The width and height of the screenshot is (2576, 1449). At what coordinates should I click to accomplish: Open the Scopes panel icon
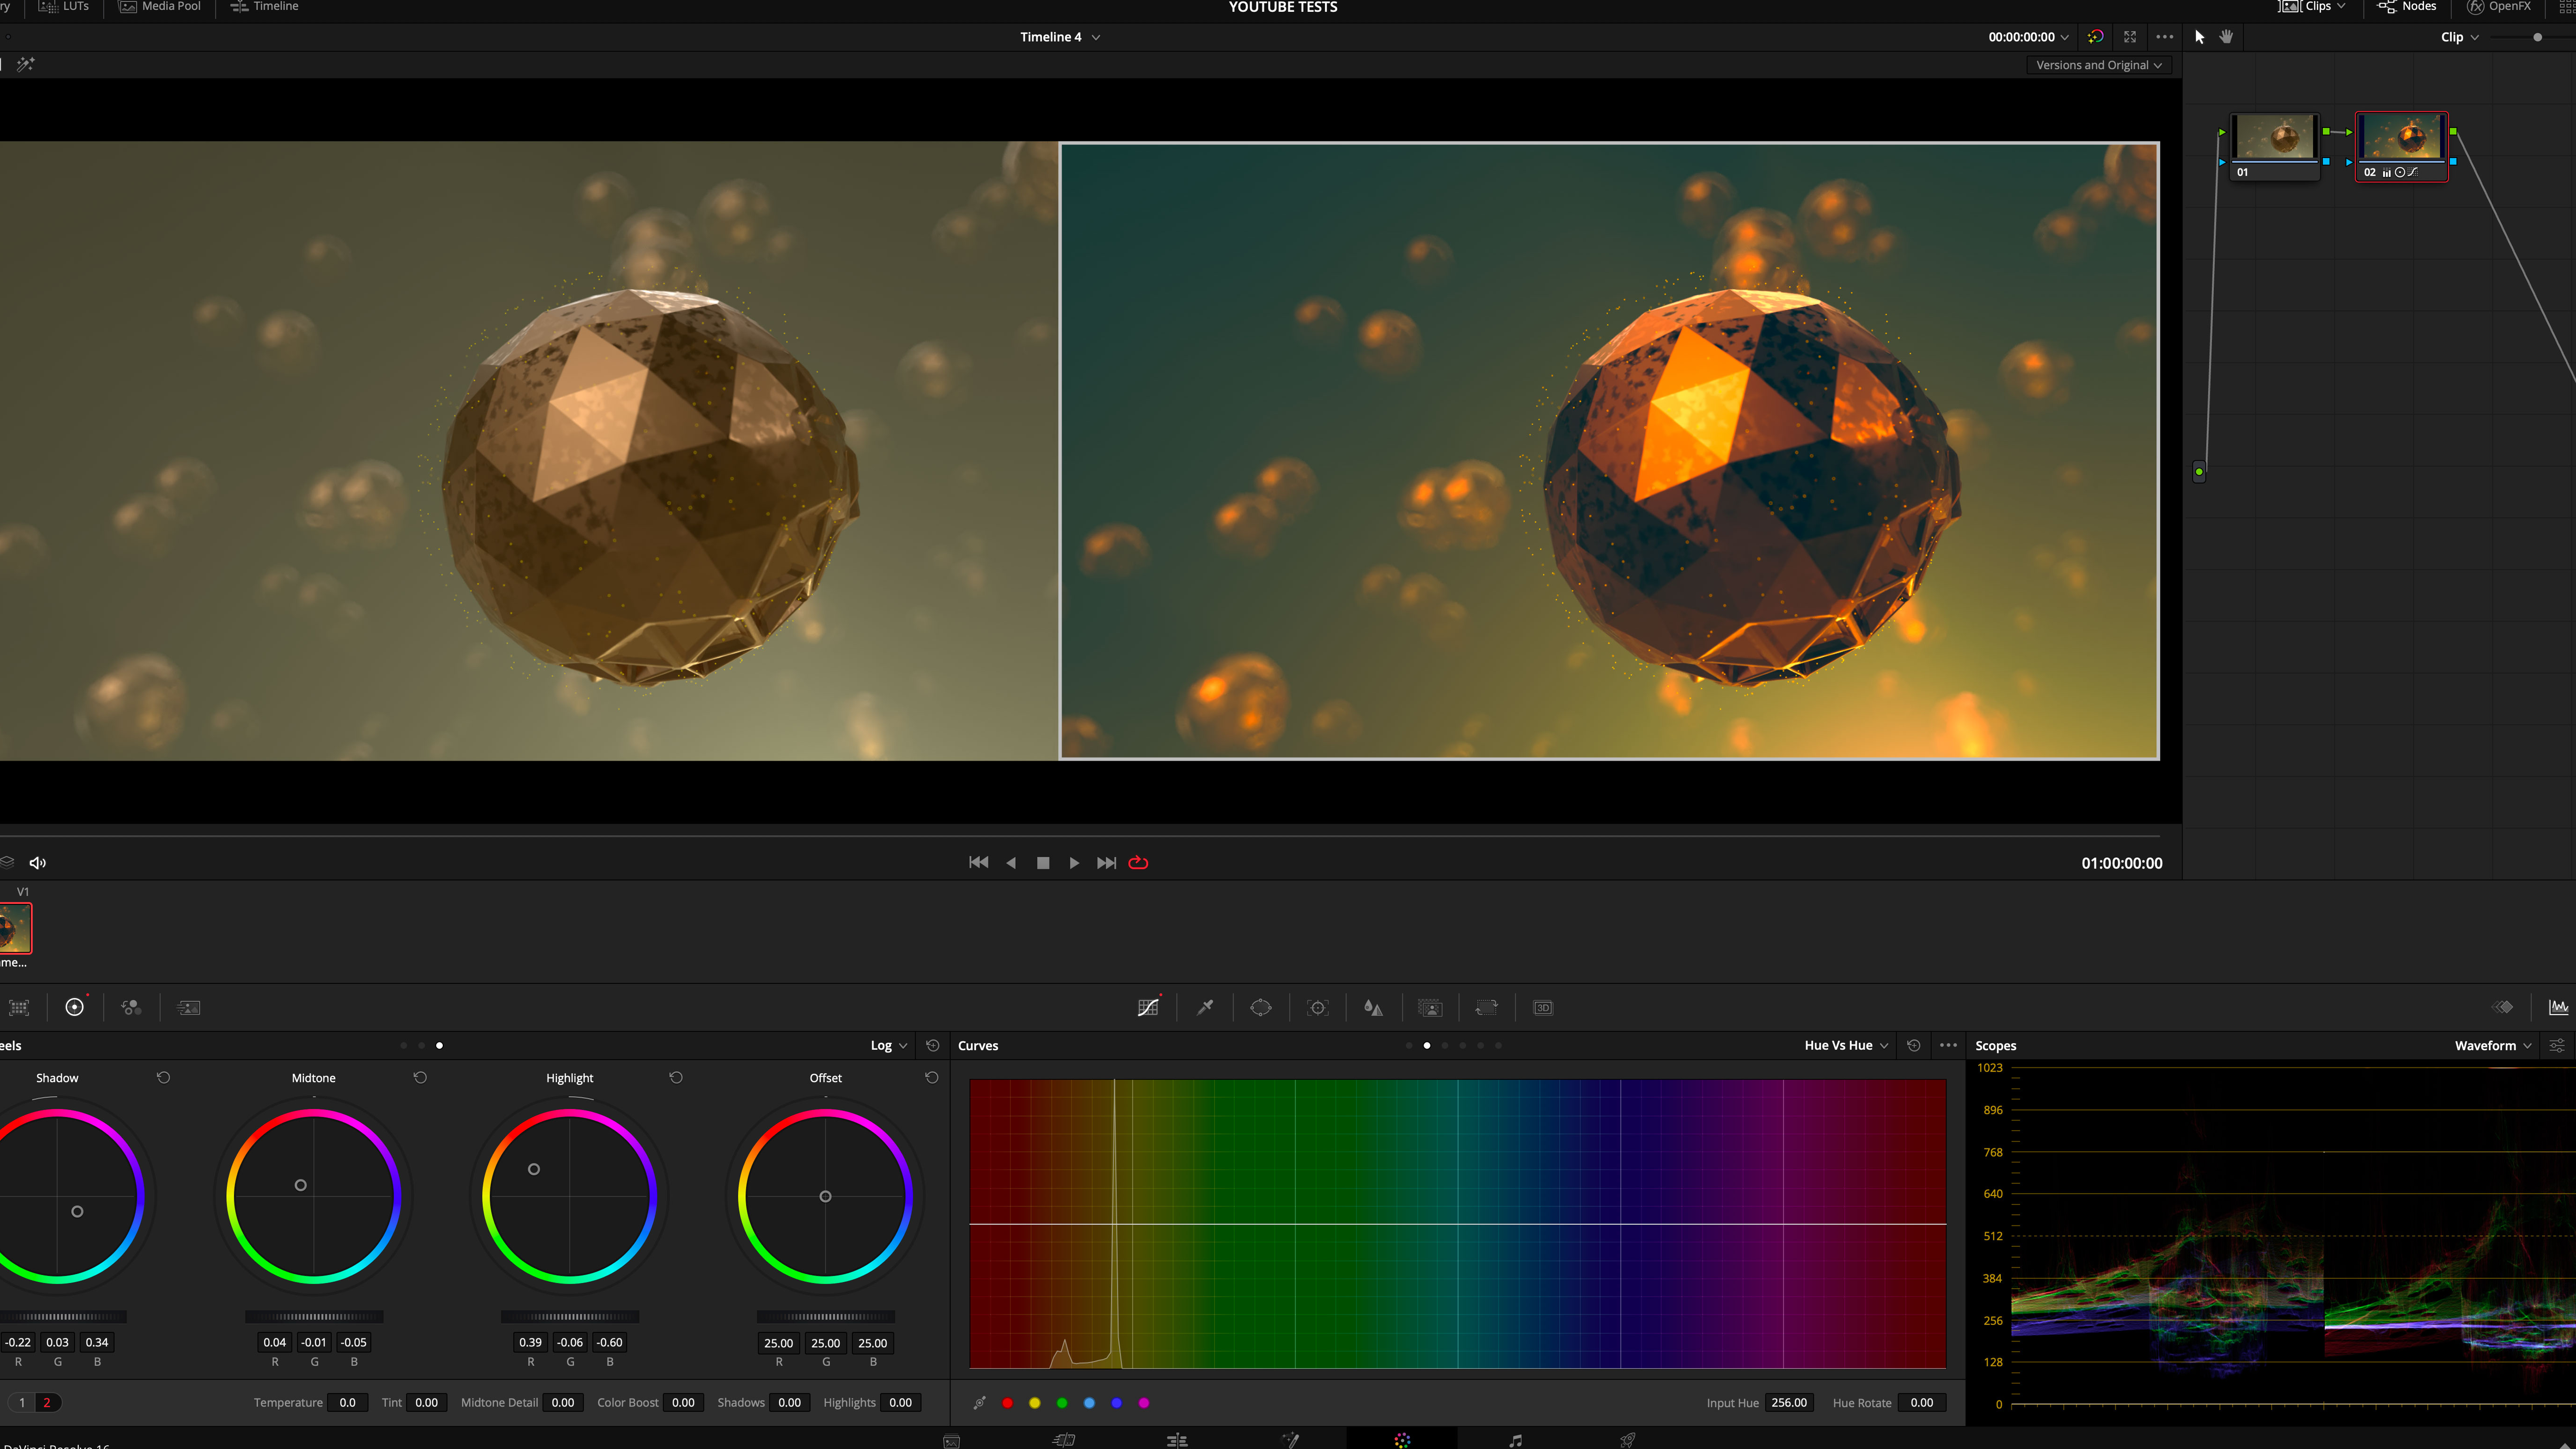[2558, 1007]
